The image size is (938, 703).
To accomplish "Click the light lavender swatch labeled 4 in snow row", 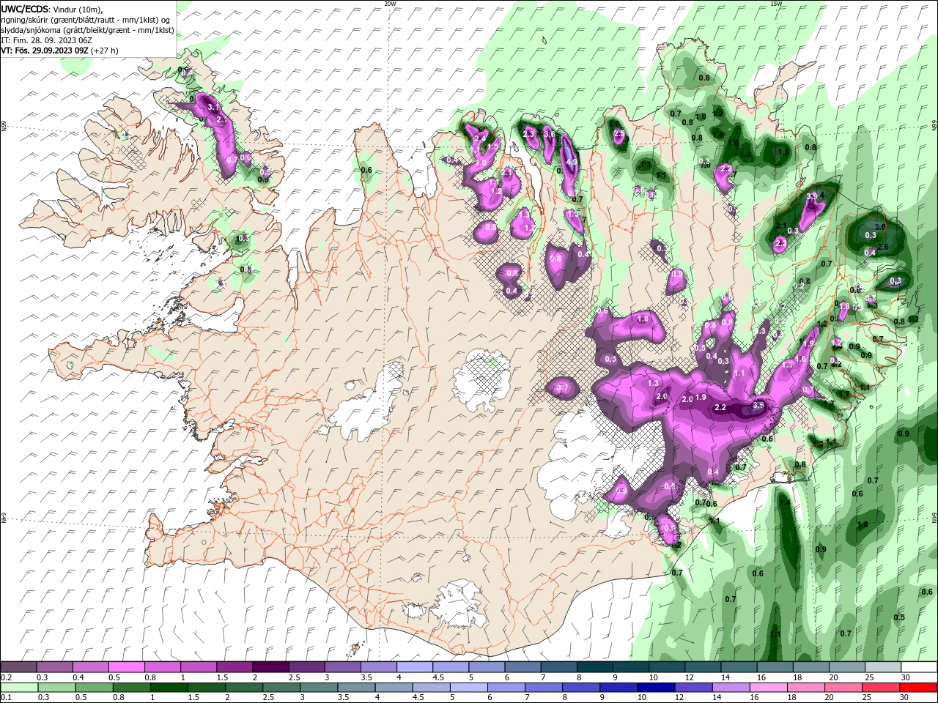I will (415, 667).
